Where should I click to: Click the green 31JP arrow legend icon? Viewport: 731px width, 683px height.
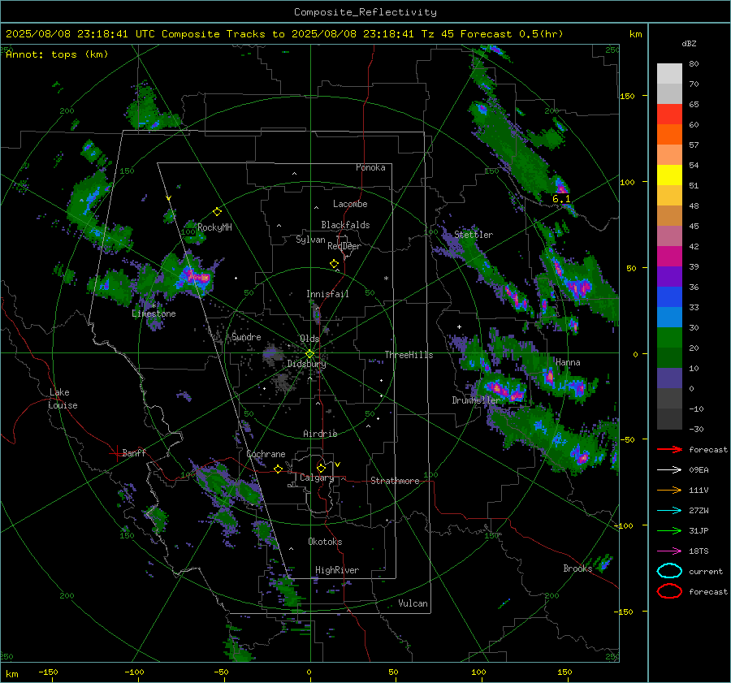point(669,530)
